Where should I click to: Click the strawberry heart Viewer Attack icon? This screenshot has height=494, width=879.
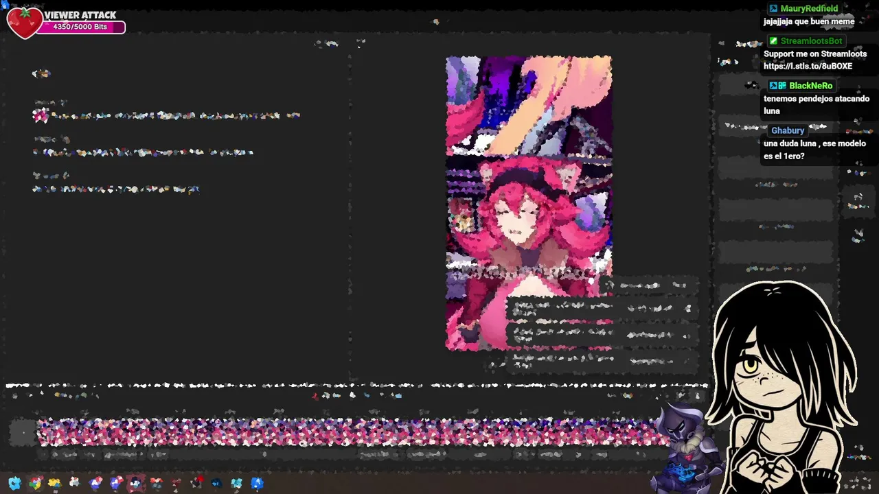(24, 23)
